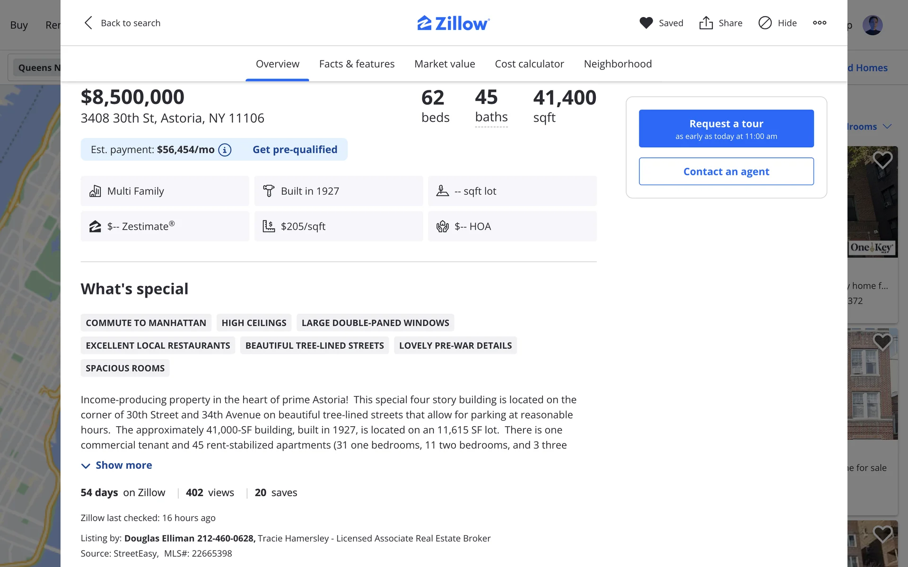The height and width of the screenshot is (567, 908).
Task: Click the estimated payment info icon
Action: point(225,150)
